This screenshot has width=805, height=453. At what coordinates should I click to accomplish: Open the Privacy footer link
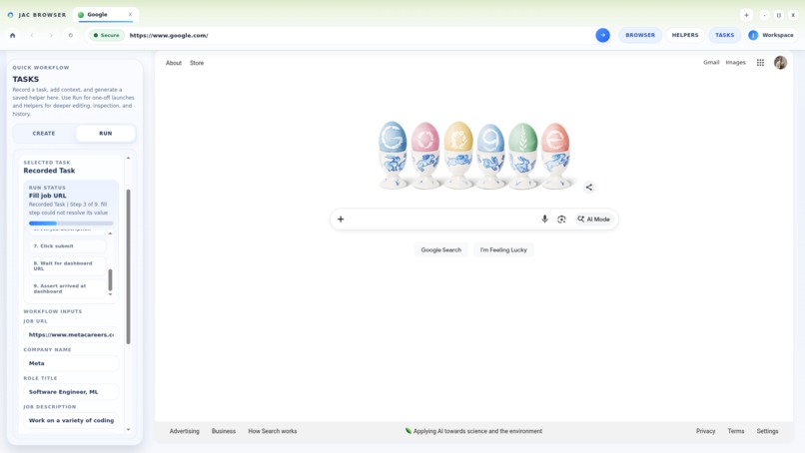coord(705,431)
